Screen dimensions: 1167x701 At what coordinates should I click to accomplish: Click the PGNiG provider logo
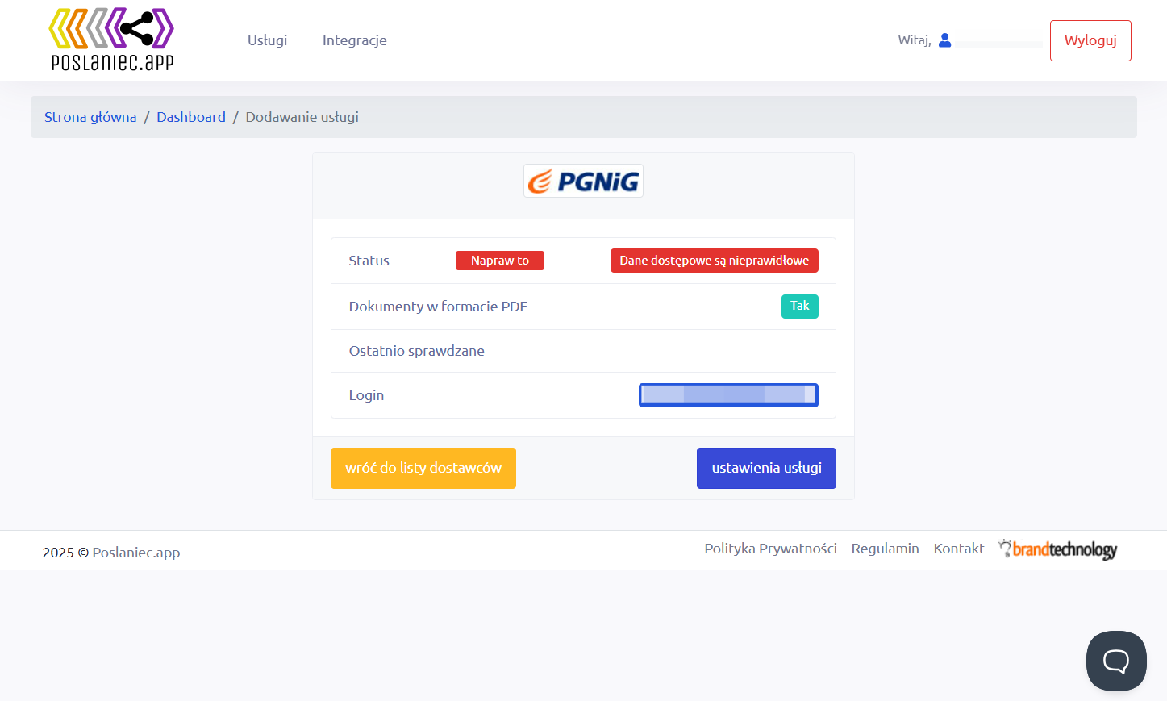[583, 181]
